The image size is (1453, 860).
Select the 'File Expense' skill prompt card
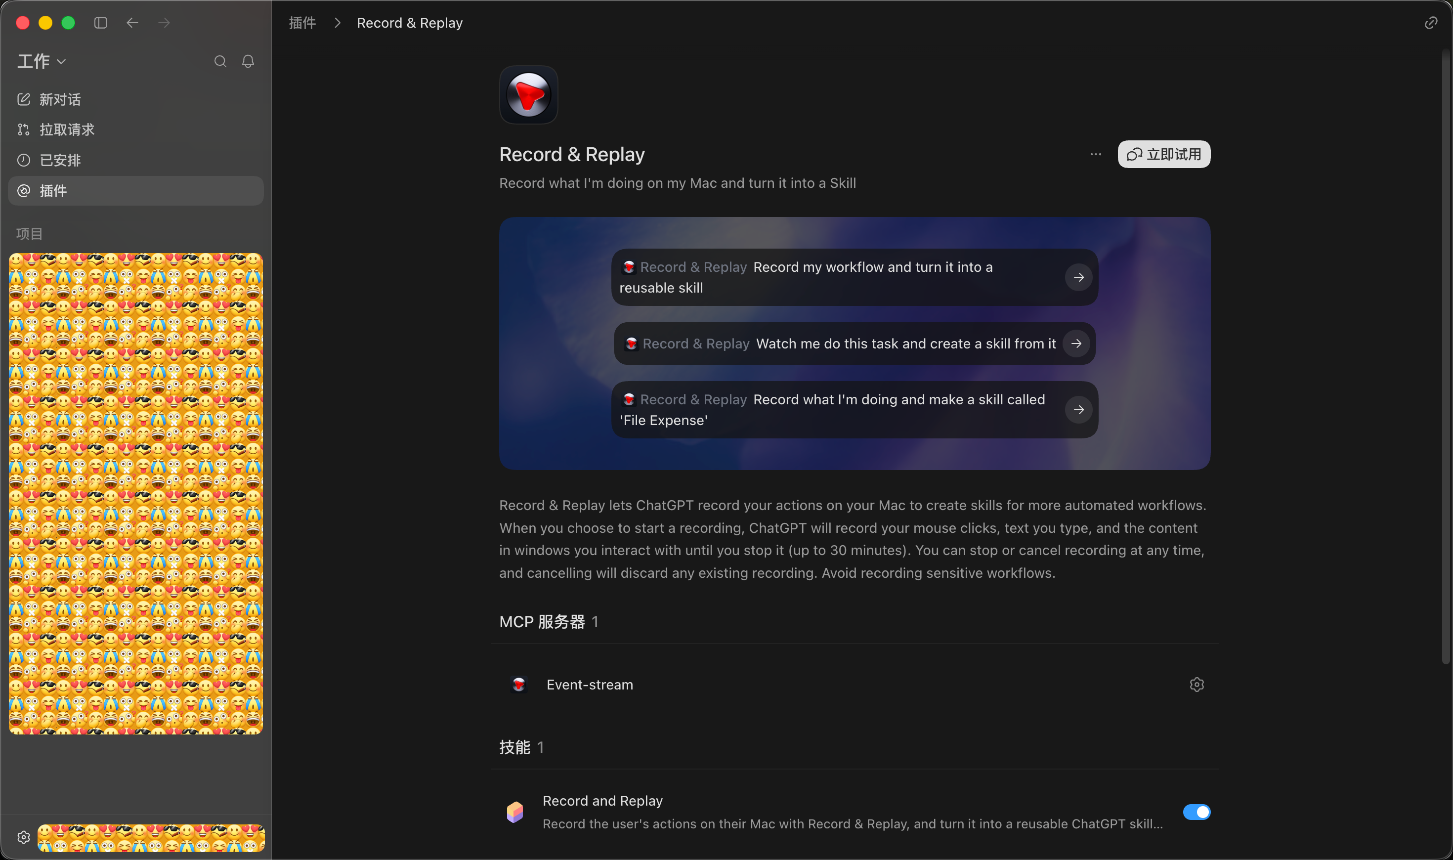pyautogui.click(x=855, y=410)
